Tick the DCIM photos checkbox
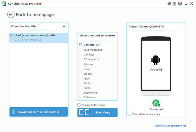Screen dimensions: 196x132 (x=81, y=59)
